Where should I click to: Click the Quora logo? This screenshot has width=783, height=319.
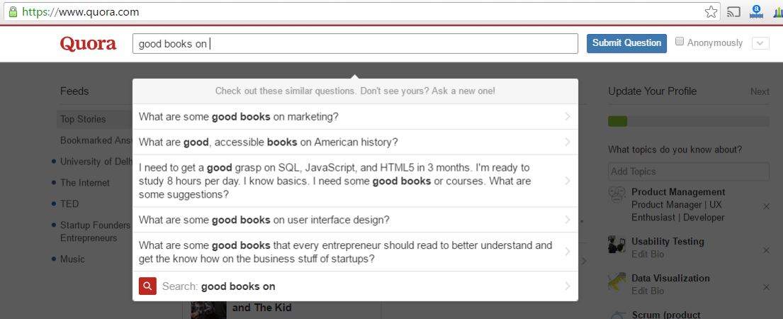[89, 43]
